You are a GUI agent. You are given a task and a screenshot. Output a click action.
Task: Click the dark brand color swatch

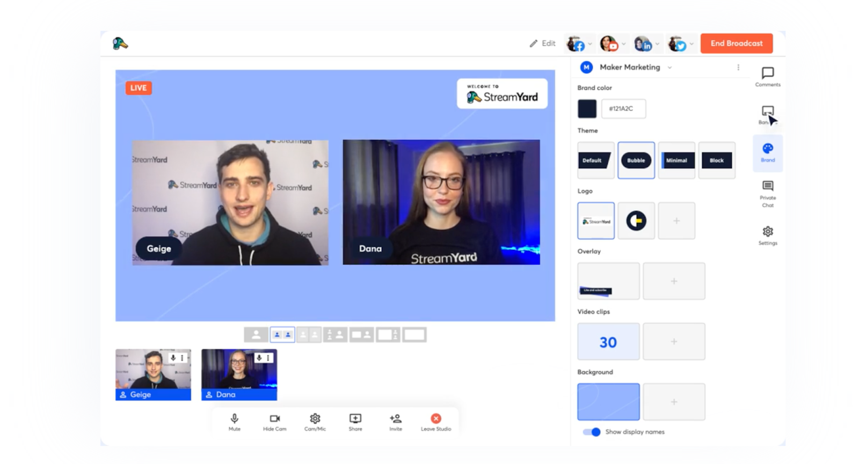(x=587, y=109)
